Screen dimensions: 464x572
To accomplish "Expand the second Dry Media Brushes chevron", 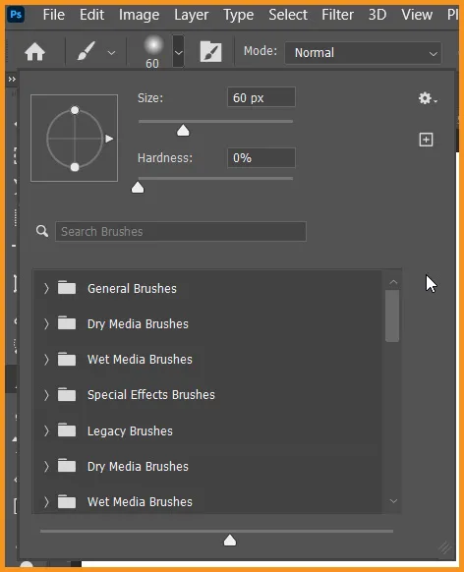I will (x=46, y=466).
